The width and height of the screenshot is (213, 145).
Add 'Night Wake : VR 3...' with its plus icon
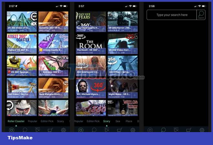[x=135, y=95]
